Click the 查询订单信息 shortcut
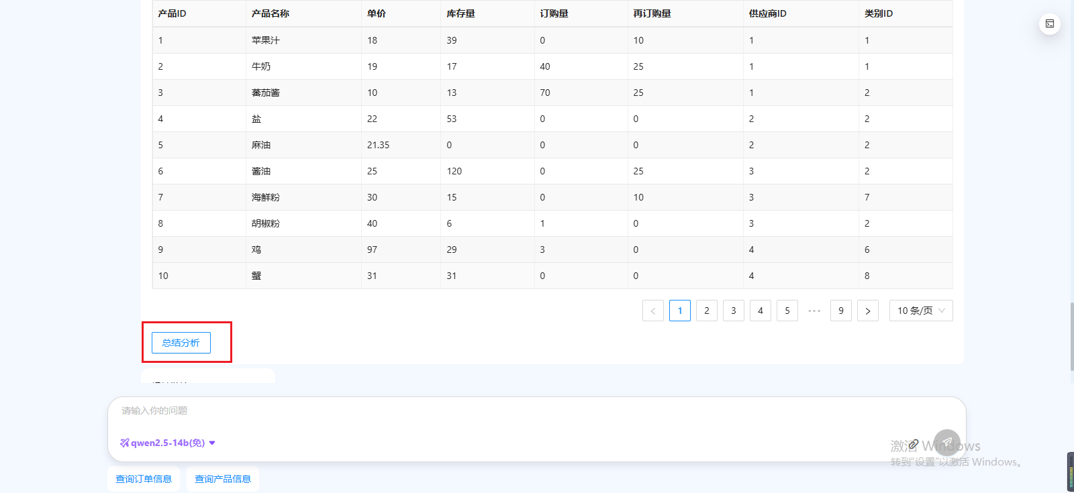This screenshot has height=493, width=1074. (144, 479)
